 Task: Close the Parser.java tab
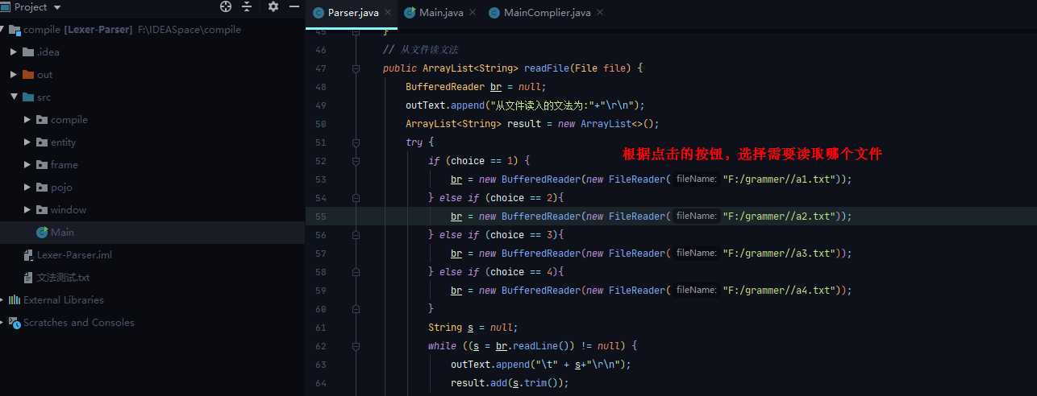(x=388, y=13)
